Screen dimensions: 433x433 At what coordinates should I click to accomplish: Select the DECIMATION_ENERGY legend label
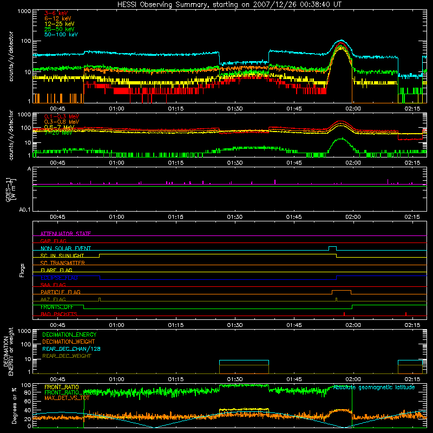tap(69, 334)
